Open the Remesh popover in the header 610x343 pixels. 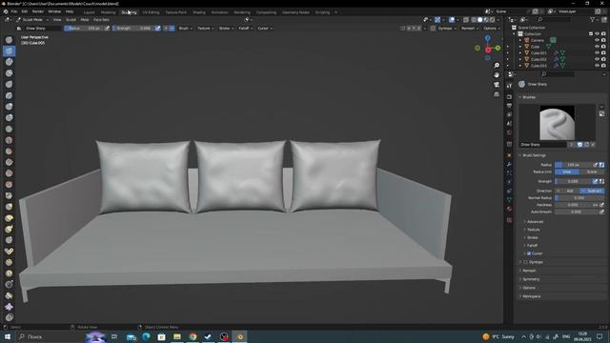(x=469, y=29)
